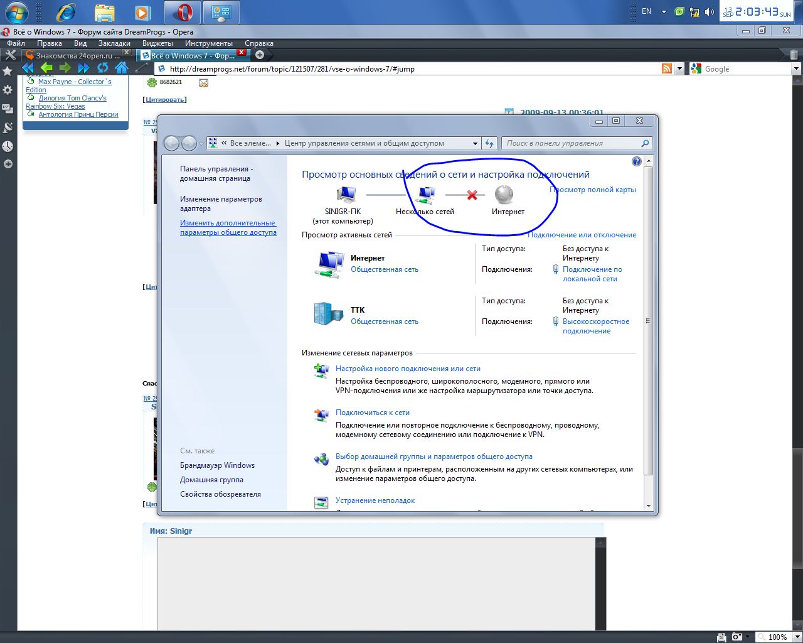This screenshot has width=803, height=643.
Task: Launch Internet Explorer from the taskbar
Action: click(x=65, y=12)
